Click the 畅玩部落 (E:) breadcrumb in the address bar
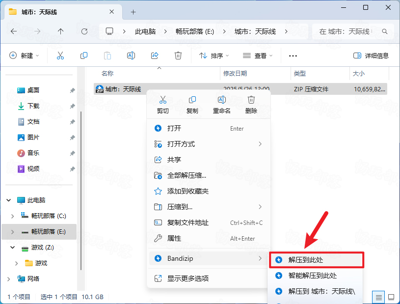The width and height of the screenshot is (400, 304). point(195,31)
